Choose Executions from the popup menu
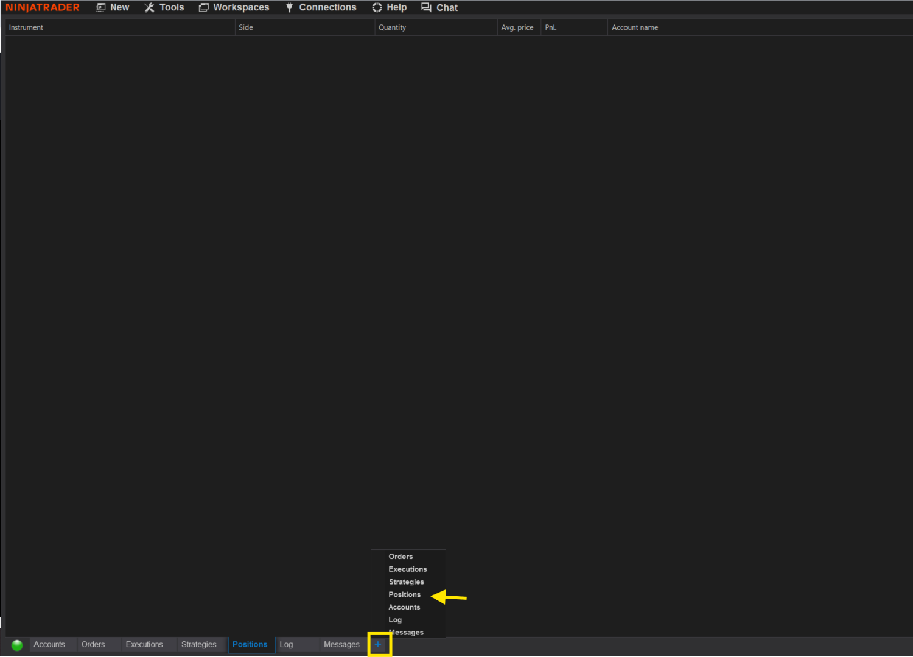 [x=408, y=569]
